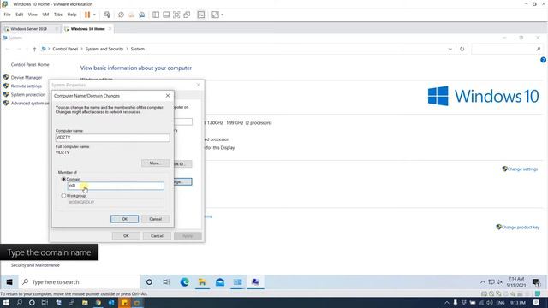Click the refresh icon beside the address bar
548x308 pixels.
[462, 50]
